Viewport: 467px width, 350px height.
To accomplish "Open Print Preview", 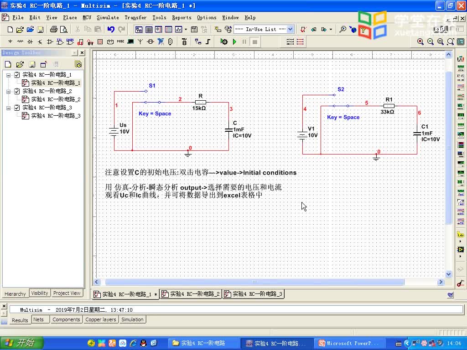I will (63, 30).
